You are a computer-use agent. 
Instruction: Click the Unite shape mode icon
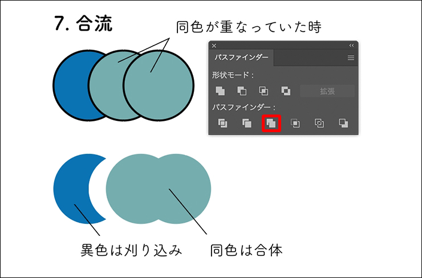[220, 91]
